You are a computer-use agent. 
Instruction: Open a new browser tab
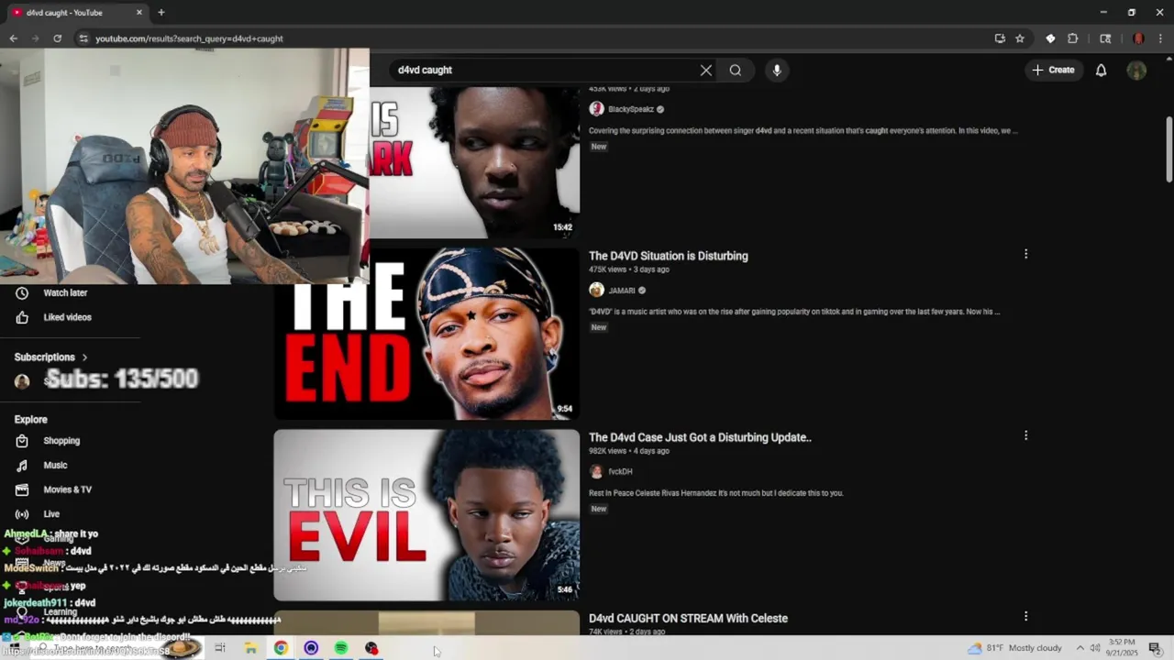[x=161, y=13]
